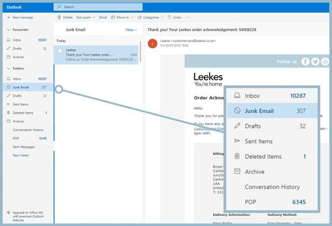Click the Folders Inbox icon

[8, 78]
